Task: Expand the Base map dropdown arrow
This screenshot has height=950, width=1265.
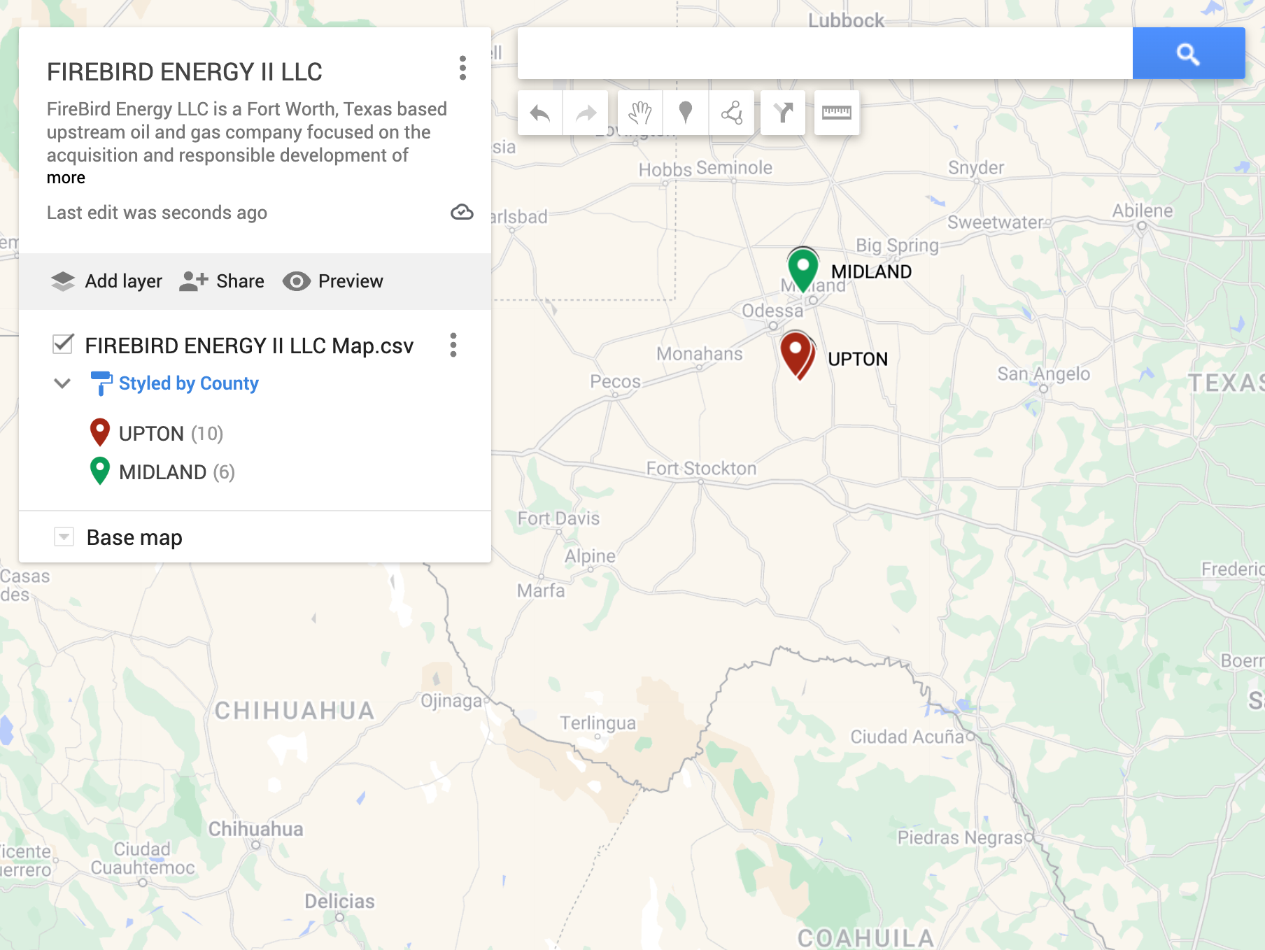Action: click(x=64, y=537)
